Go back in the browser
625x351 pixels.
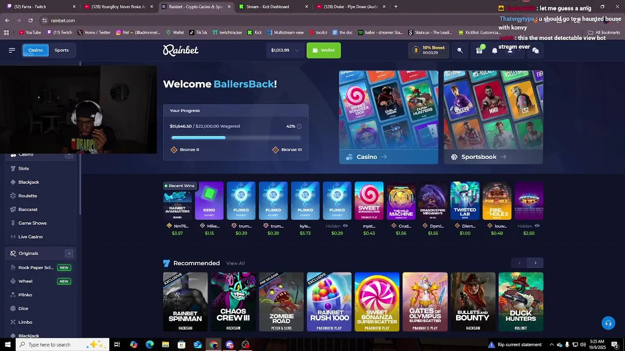point(7,20)
